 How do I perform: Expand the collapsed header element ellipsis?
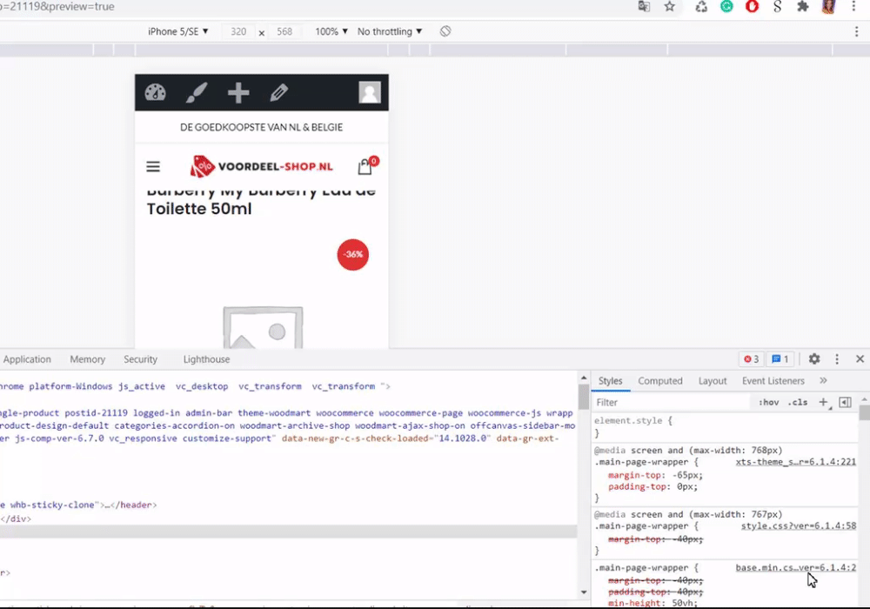pos(106,505)
